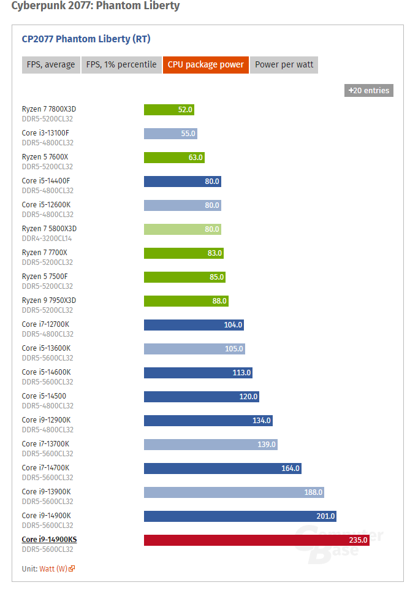Select the Ryzen 5 7600X 63.0 bar
Screen dimensions: 410x593
[174, 158]
